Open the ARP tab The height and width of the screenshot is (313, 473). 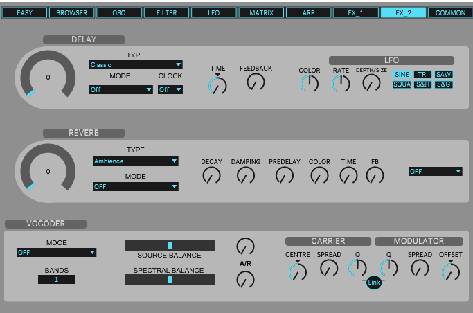click(x=309, y=13)
